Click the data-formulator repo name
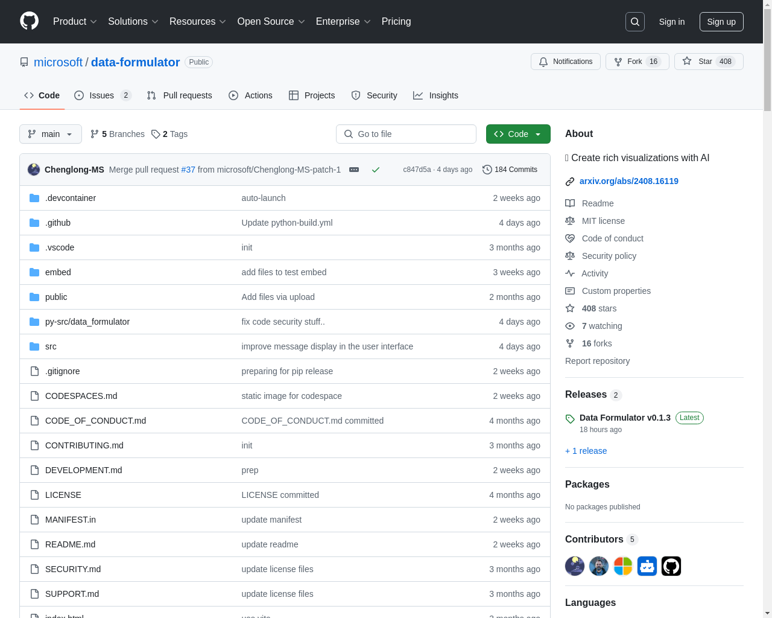772x618 pixels. (135, 62)
